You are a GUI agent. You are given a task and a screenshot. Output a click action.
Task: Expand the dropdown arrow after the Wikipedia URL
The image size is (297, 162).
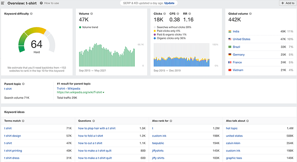tap(104, 92)
